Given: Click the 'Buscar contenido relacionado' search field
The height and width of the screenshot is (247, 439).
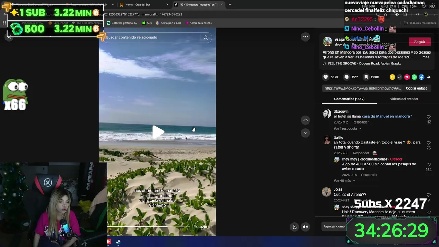Looking at the screenshot, I should point(152,37).
